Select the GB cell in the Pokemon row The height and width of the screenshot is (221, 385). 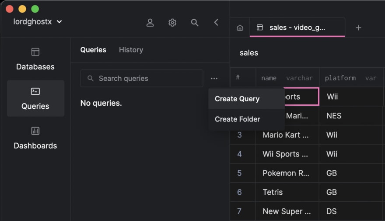point(351,173)
